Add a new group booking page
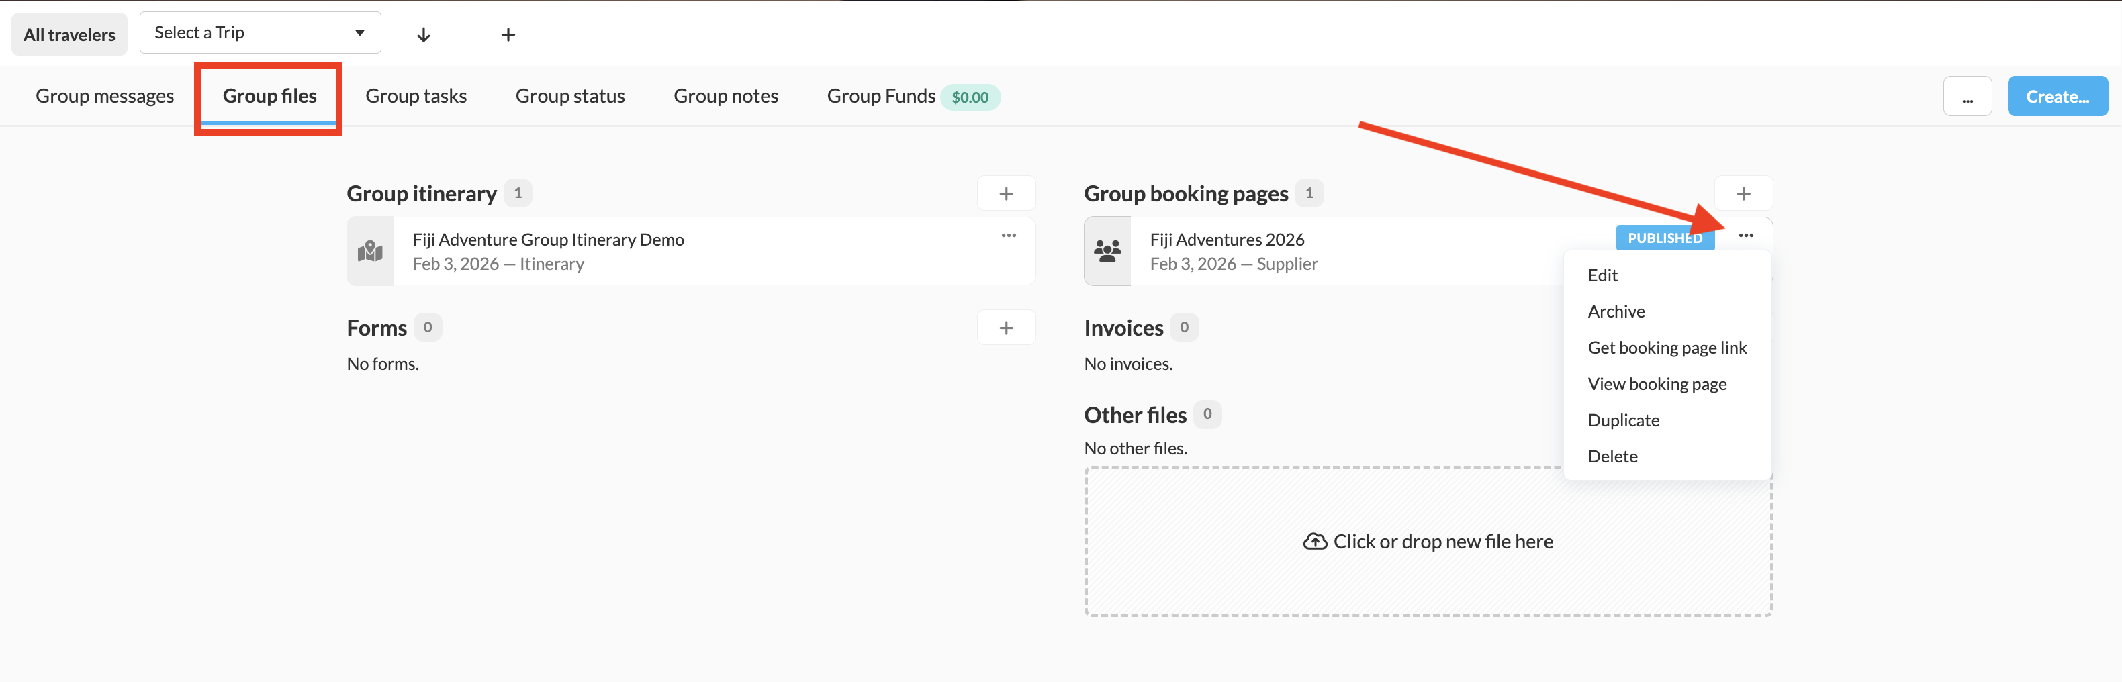 click(x=1743, y=193)
